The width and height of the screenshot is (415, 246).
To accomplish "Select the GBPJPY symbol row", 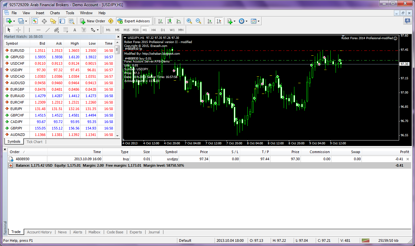I will click(x=59, y=128).
